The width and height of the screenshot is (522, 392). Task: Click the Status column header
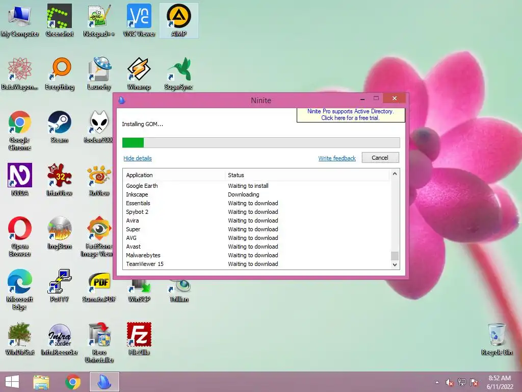pos(306,175)
